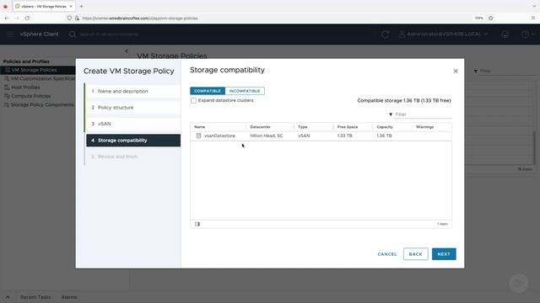Bookmark this page with star icon
The image size is (540, 303).
(491, 18)
